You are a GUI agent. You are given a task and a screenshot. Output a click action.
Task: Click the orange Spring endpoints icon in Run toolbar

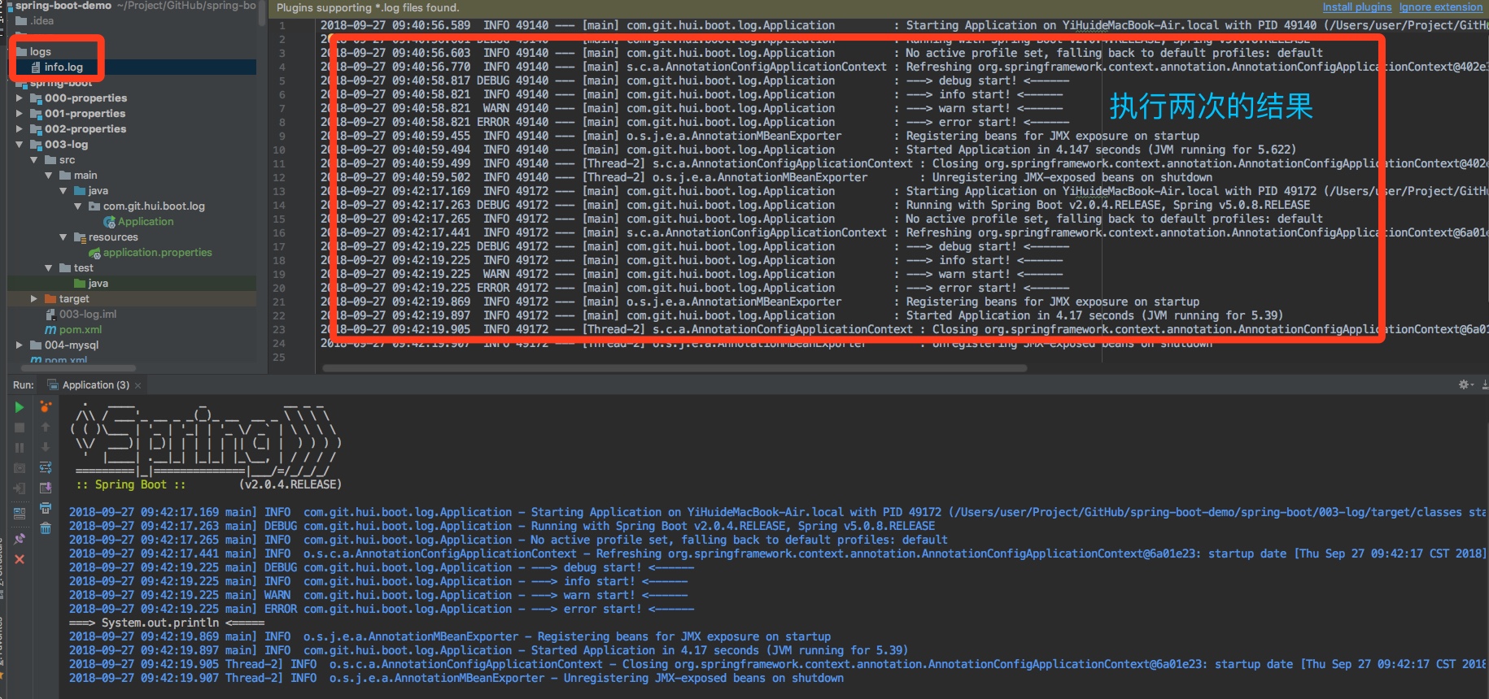point(46,406)
